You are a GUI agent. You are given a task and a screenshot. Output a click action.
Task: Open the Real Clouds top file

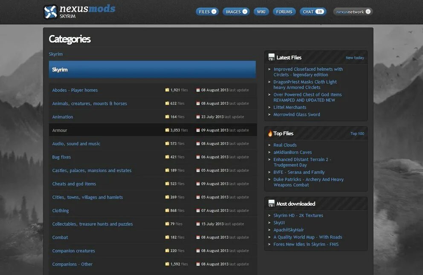pyautogui.click(x=285, y=145)
